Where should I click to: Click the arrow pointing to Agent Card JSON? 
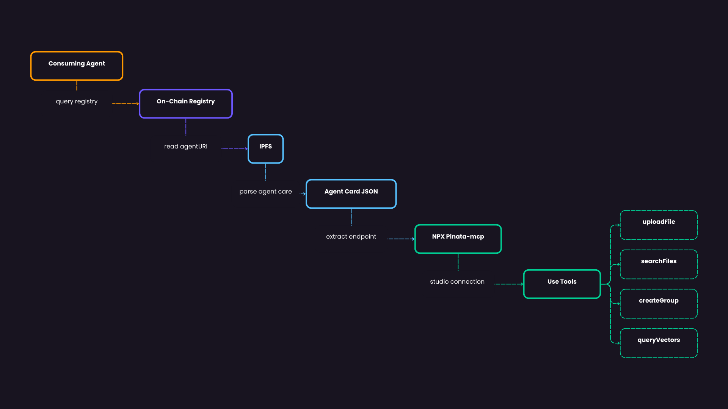(x=301, y=194)
